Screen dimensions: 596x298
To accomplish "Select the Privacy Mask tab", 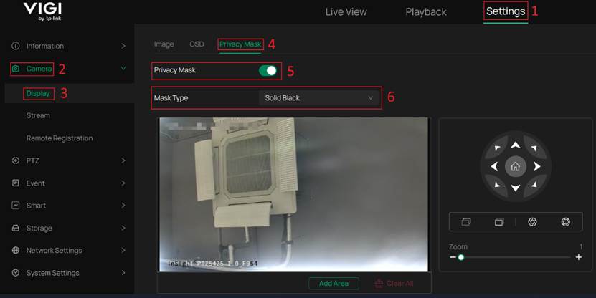I will [x=240, y=44].
